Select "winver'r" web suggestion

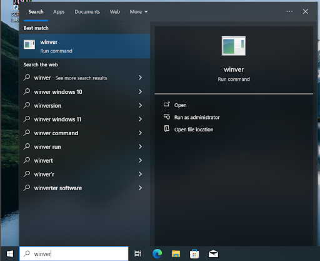(84, 174)
